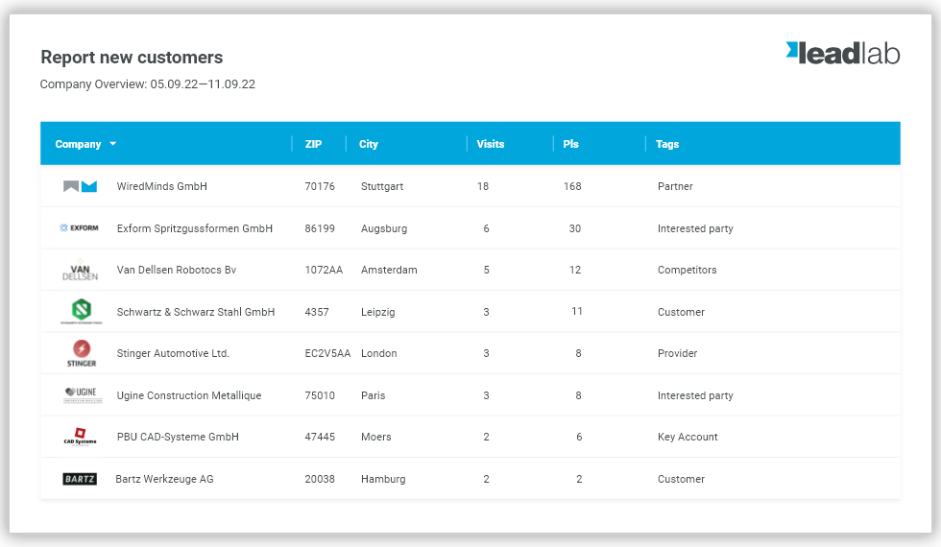941x547 pixels.
Task: Open Van Dellsen Robotocs Bv entry
Action: pyautogui.click(x=177, y=270)
